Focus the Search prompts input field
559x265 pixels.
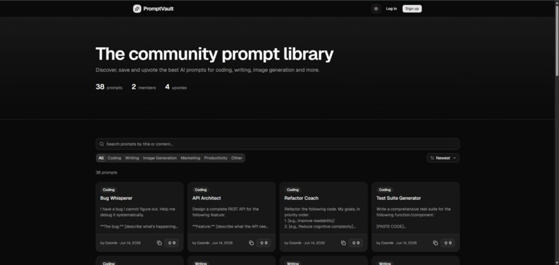[277, 144]
